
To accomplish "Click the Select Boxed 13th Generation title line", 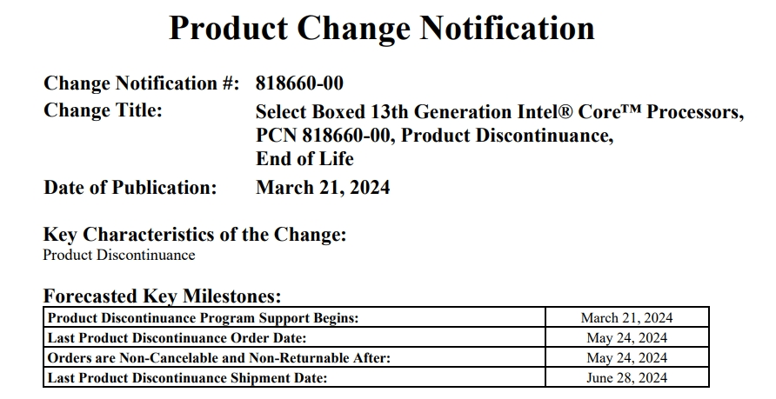I will [x=500, y=112].
